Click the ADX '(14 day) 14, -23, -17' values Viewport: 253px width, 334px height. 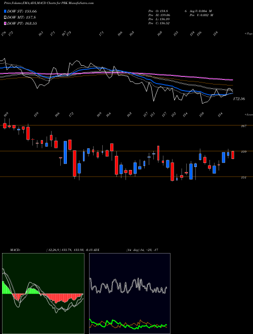142,250
